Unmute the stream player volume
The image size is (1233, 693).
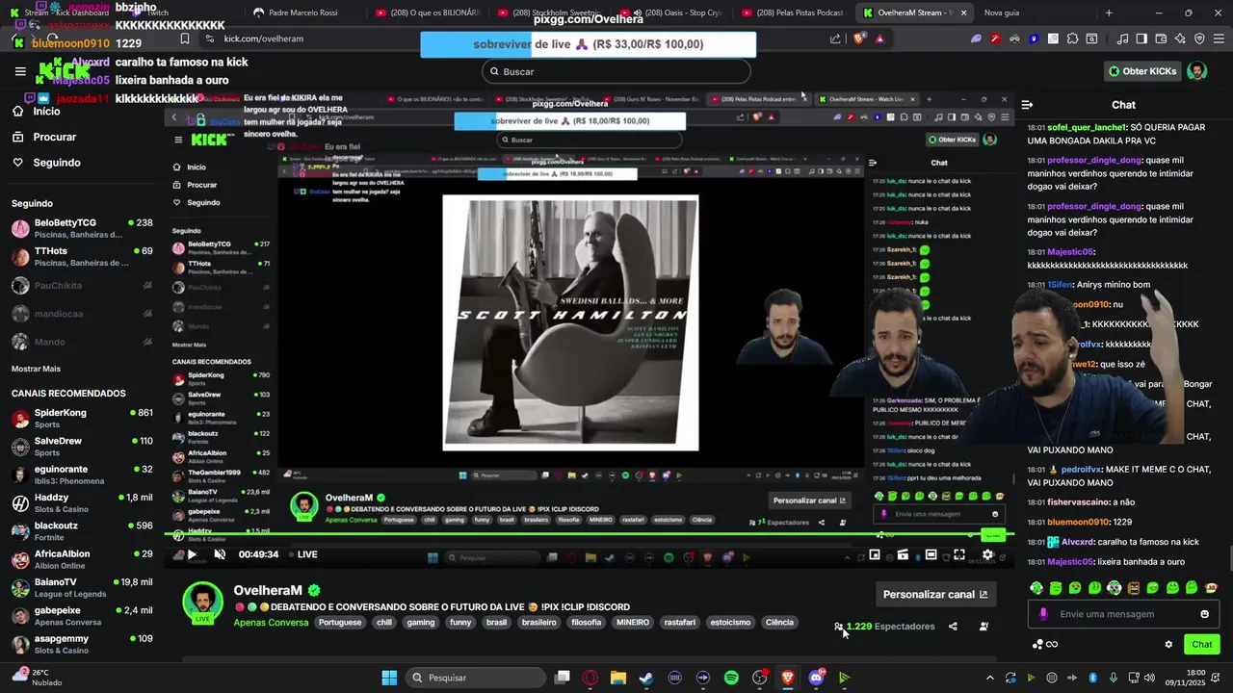pos(220,554)
